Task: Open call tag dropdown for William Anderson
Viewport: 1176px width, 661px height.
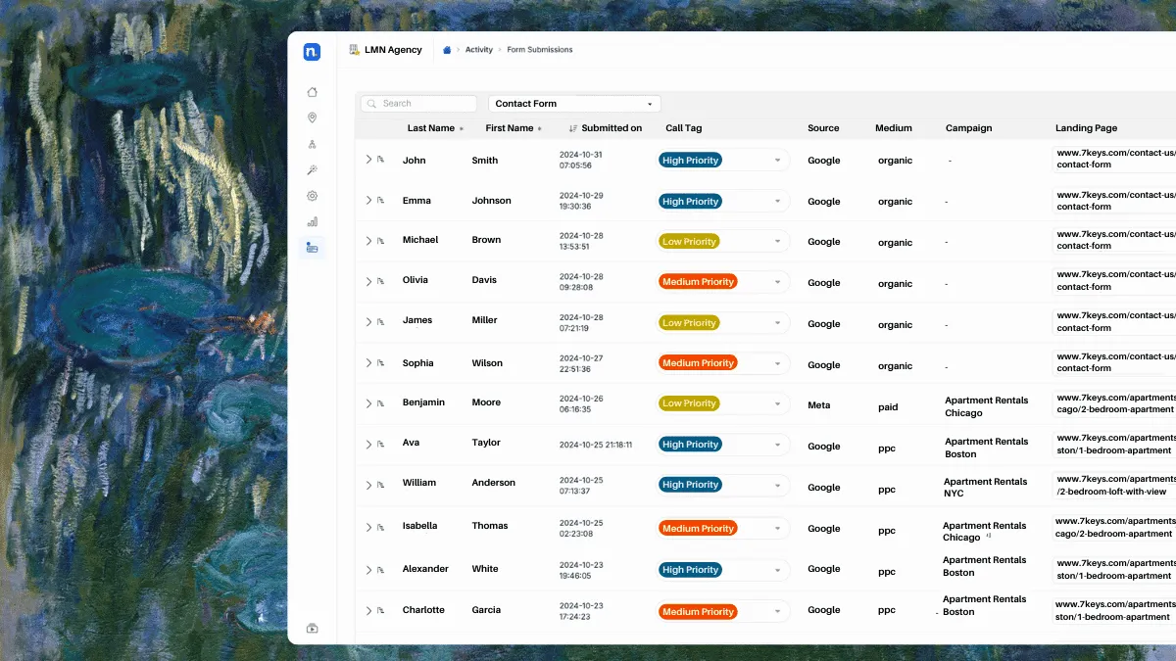Action: point(723,485)
